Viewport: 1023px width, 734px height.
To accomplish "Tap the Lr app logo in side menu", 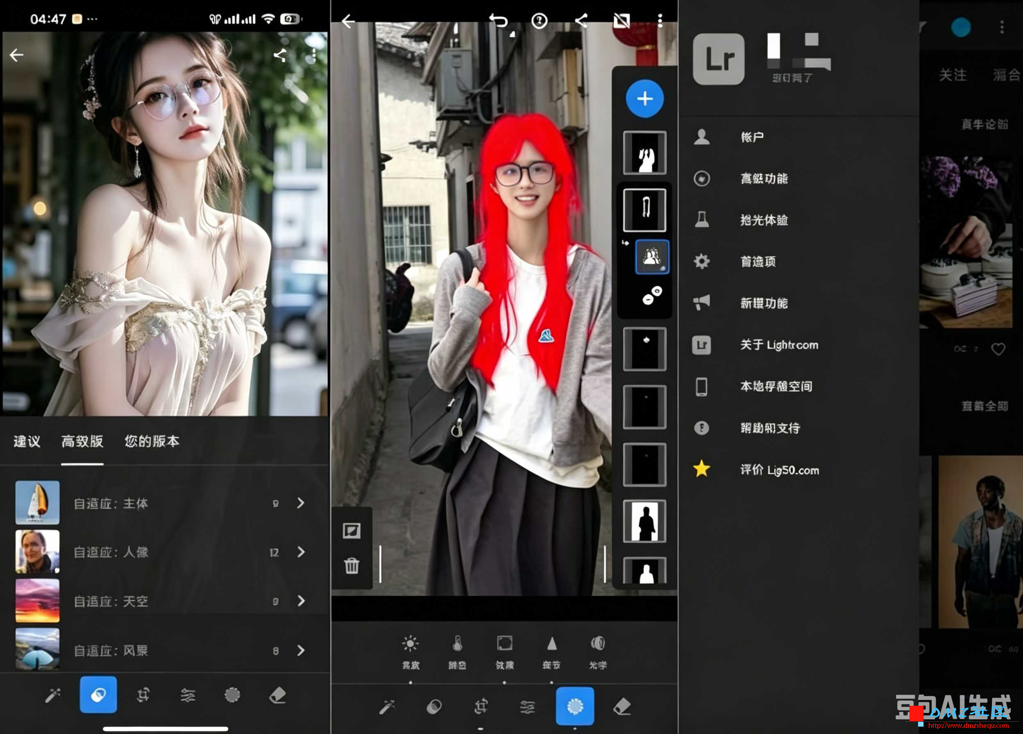I will coord(718,59).
